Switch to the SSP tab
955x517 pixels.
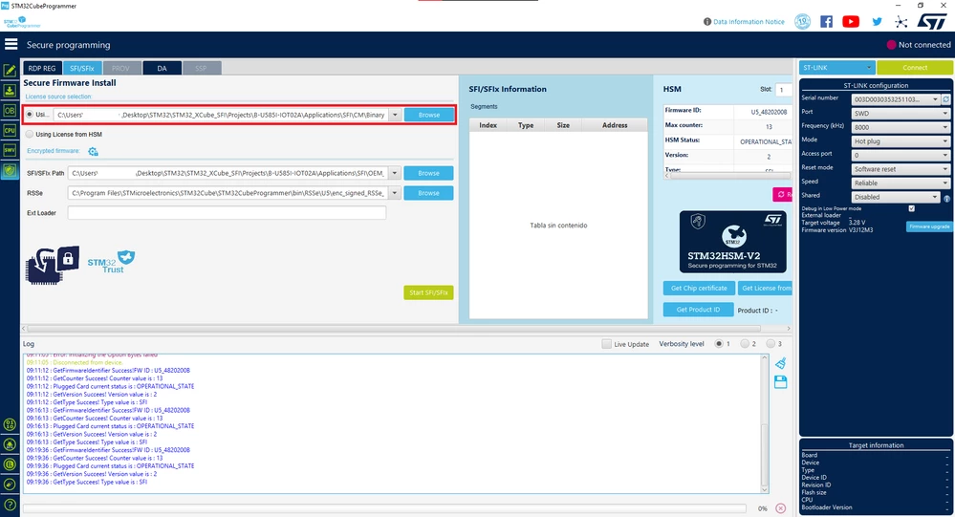[x=201, y=68]
